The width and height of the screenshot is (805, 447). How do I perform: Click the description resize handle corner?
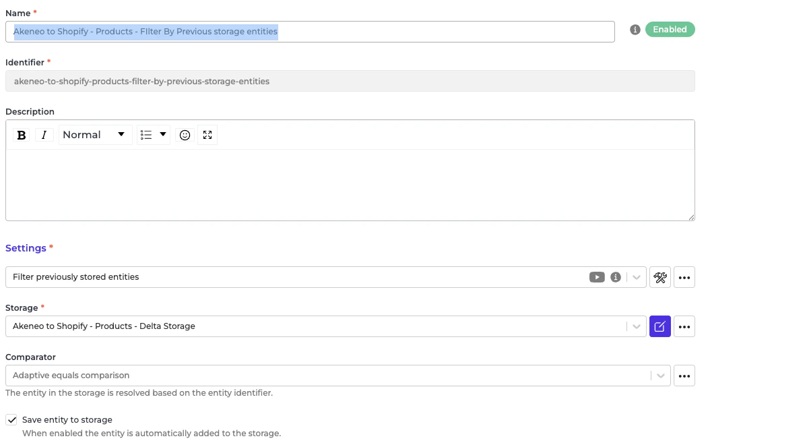691,217
